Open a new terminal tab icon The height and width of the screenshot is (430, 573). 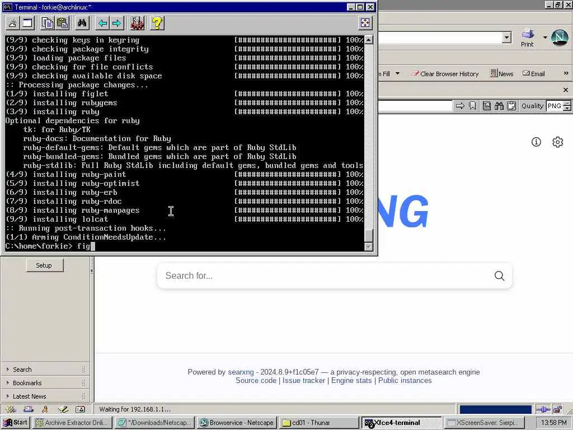pyautogui.click(x=13, y=24)
